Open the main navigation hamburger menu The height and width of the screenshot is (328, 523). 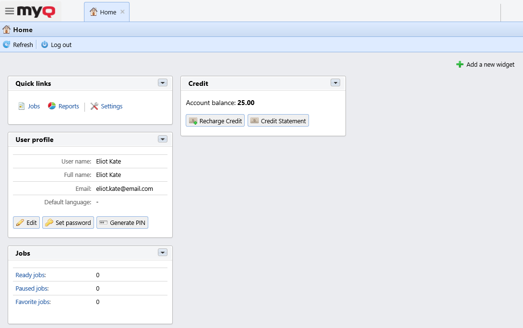(9, 10)
